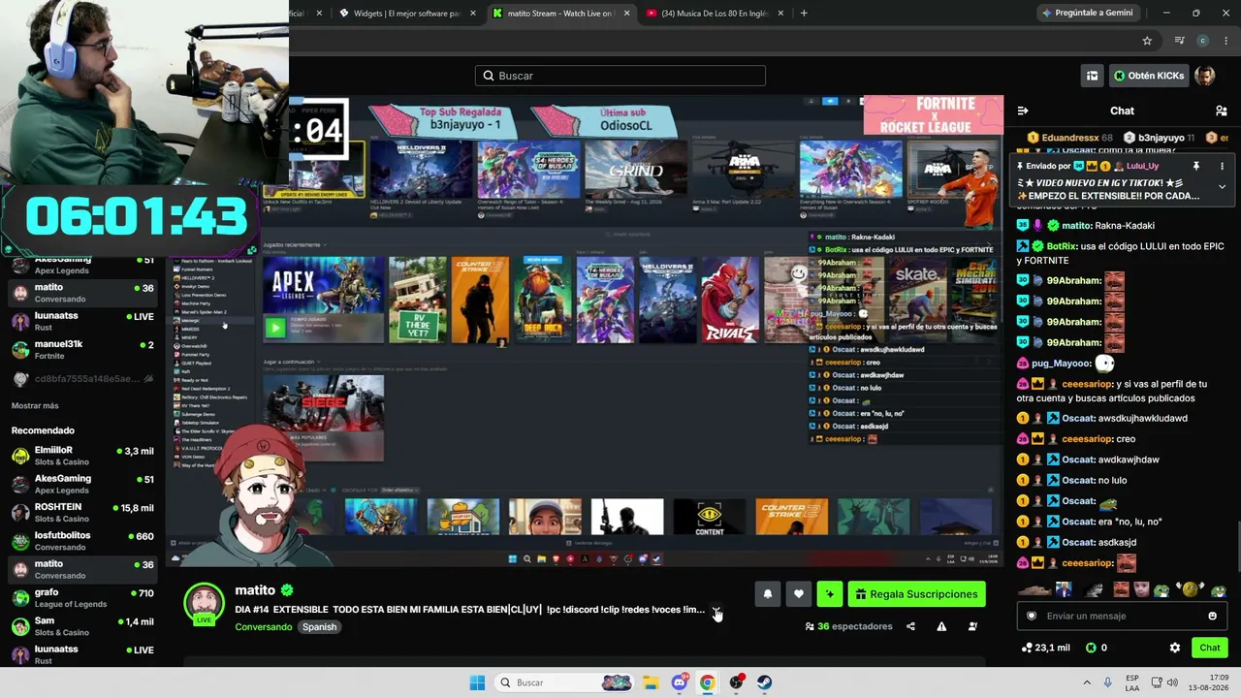Open Steam from taskbar
The height and width of the screenshot is (698, 1241).
point(765,682)
